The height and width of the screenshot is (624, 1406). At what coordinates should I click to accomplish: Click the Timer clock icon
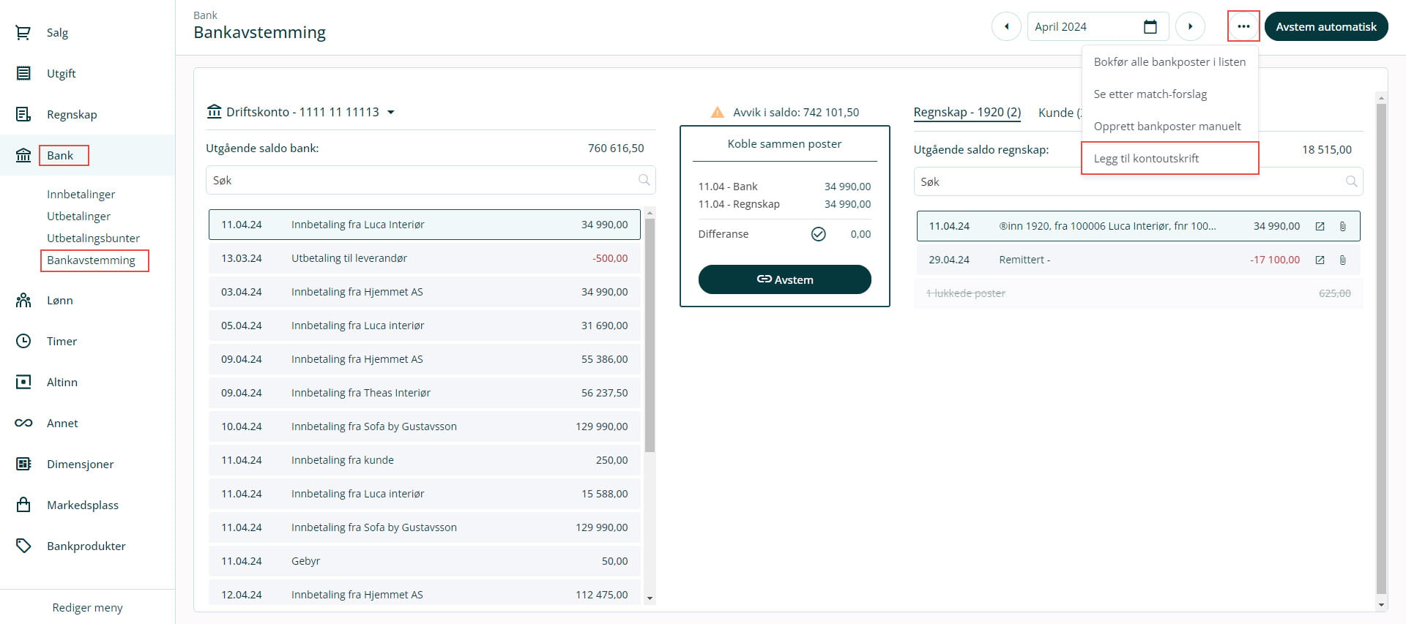click(23, 342)
